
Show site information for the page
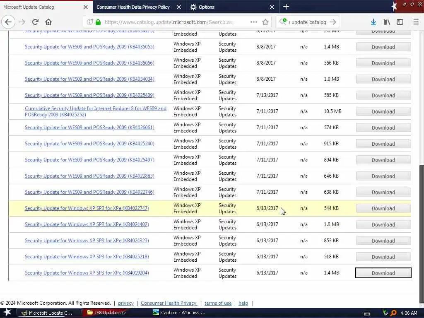(90, 22)
